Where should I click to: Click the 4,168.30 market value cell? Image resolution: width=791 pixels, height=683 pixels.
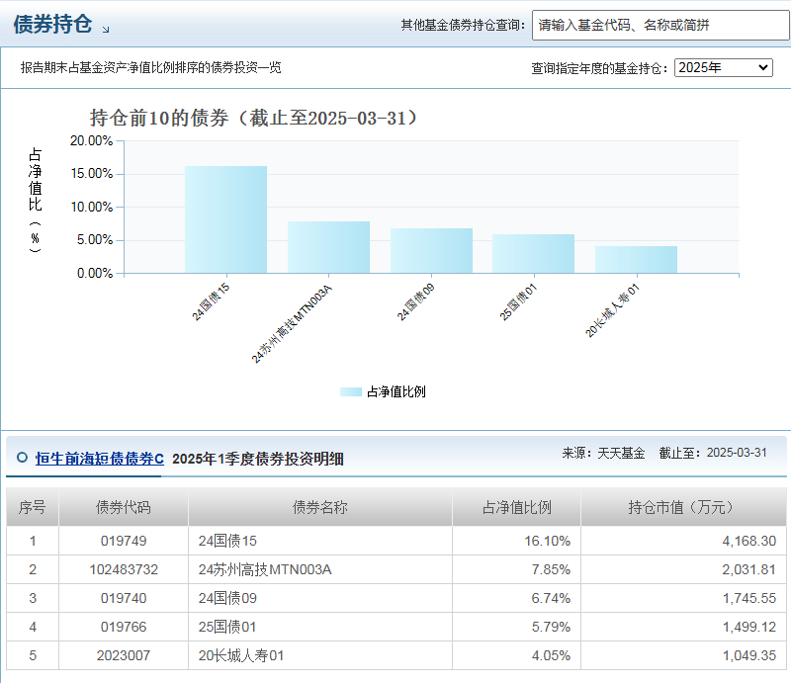pyautogui.click(x=684, y=541)
